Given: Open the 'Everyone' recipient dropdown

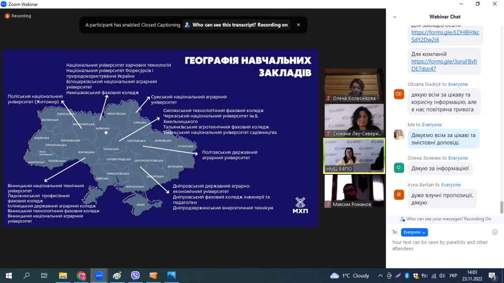Looking at the screenshot, I should tap(414, 232).
